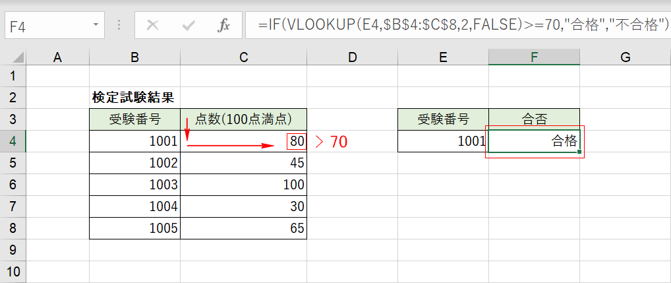Viewport: 671px width, 283px height.
Task: Click the formula bar options dots
Action: pos(119,26)
